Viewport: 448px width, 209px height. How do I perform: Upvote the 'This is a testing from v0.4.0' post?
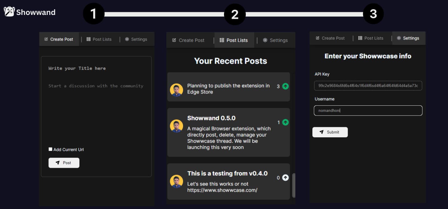(x=286, y=178)
